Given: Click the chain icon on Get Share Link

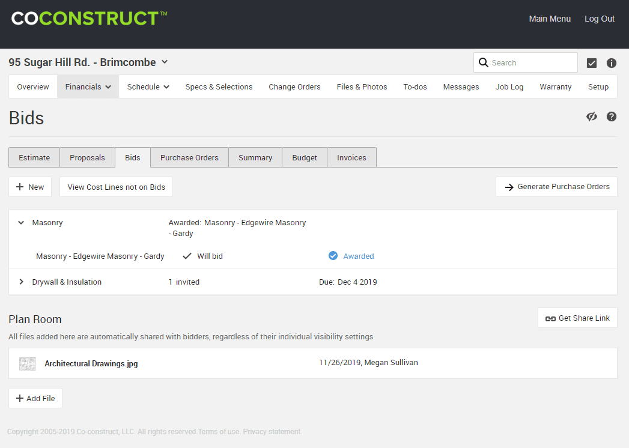Looking at the screenshot, I should tap(551, 318).
